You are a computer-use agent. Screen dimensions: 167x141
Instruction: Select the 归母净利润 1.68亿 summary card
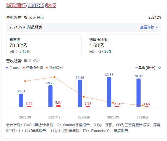pyautogui.click(x=124, y=46)
